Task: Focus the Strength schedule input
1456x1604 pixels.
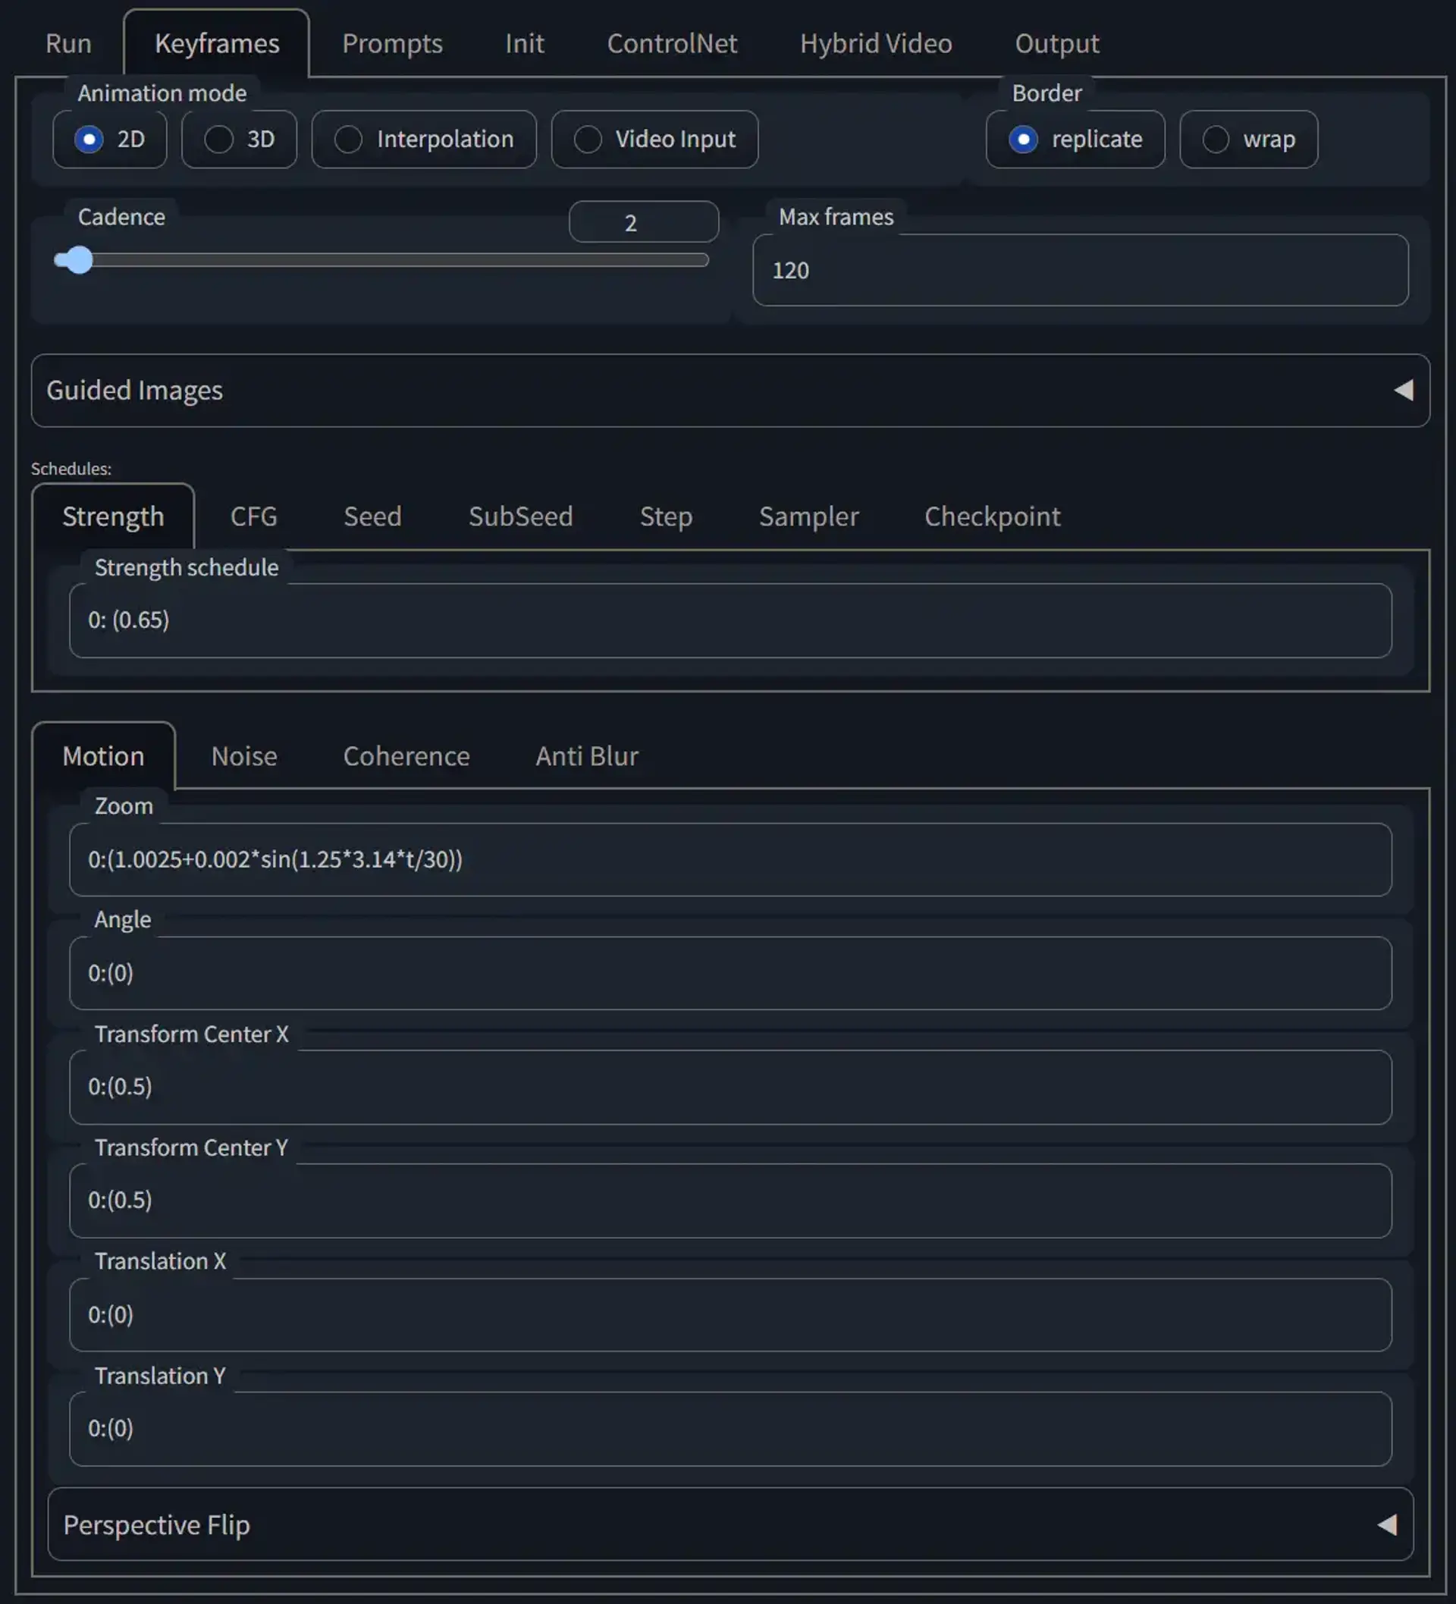Action: (729, 620)
